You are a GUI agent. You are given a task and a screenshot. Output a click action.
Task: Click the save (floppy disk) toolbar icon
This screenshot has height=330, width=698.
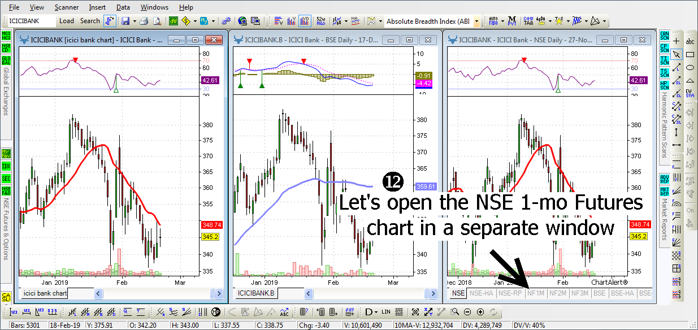click(125, 21)
